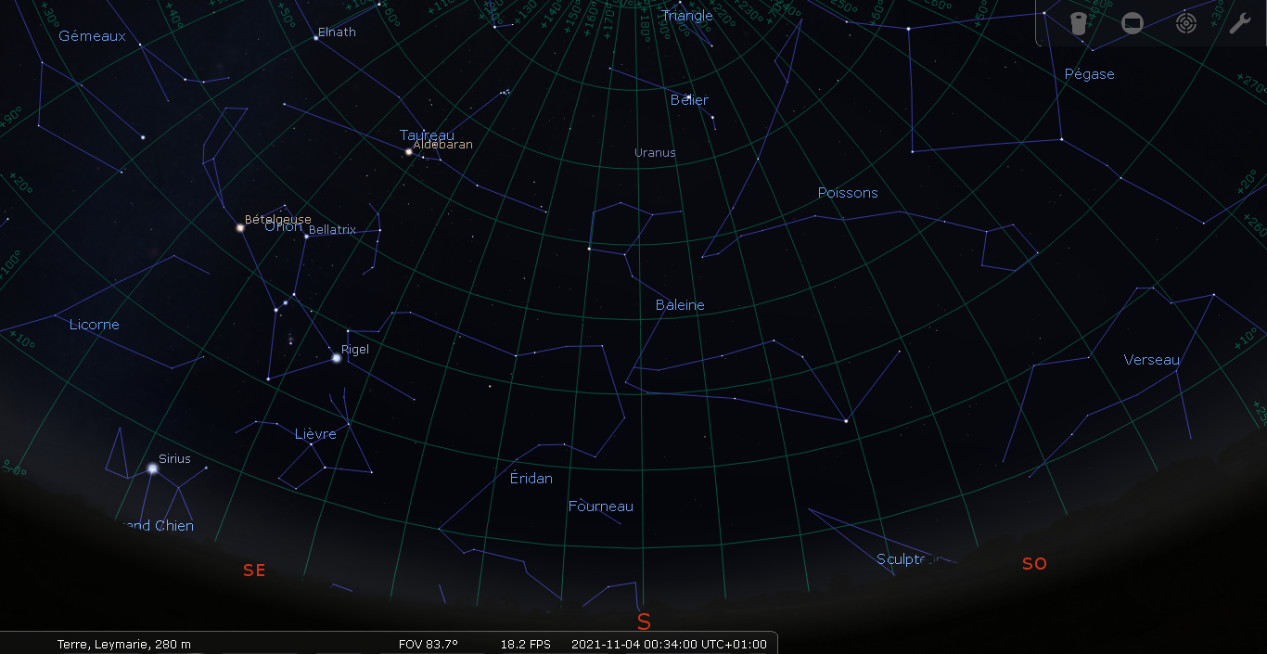Click the Éridan constellation label
Viewport: 1267px width, 654px height.
[x=531, y=479]
